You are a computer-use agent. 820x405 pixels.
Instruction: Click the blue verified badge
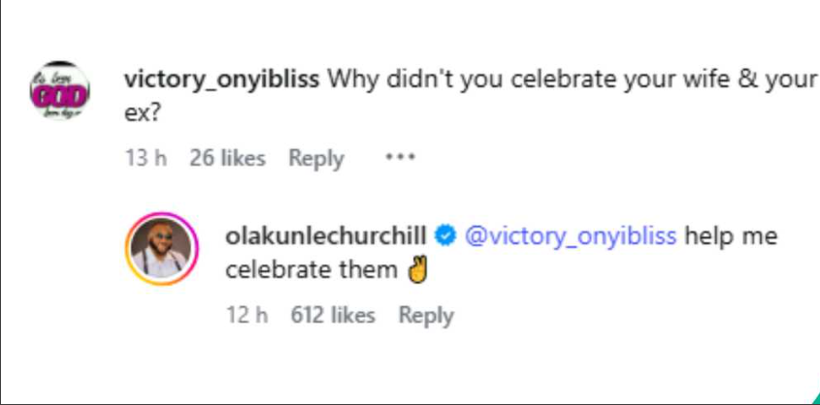coord(446,234)
